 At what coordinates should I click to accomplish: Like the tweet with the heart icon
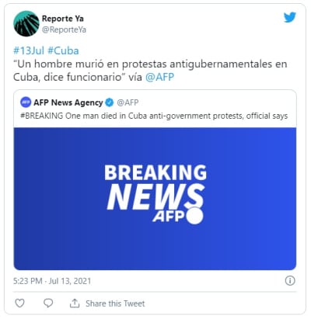pyautogui.click(x=19, y=303)
